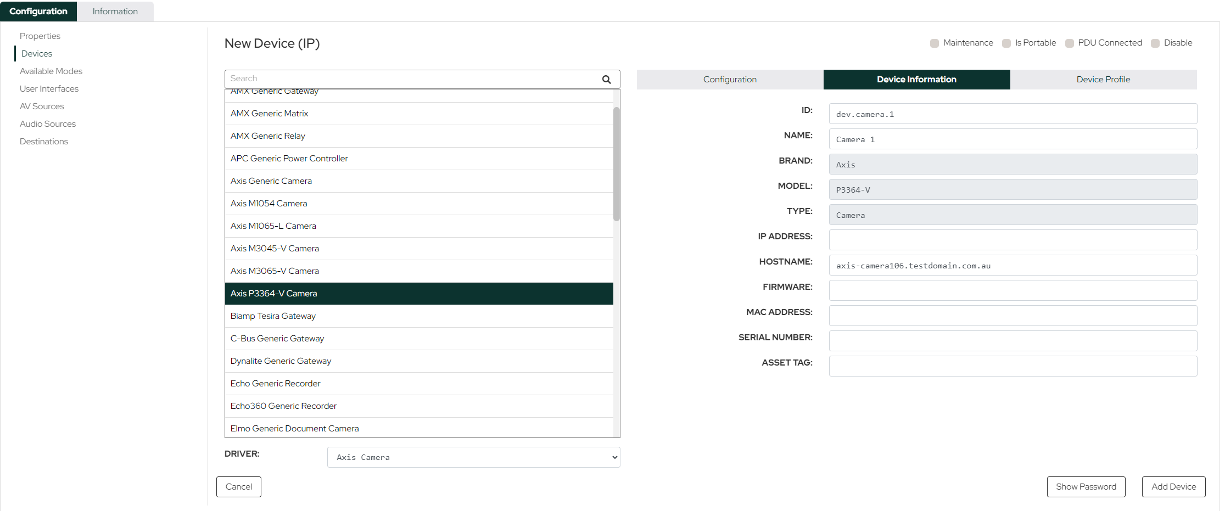Select C-Bus Generic Gateway
The image size is (1225, 511).
pyautogui.click(x=419, y=339)
